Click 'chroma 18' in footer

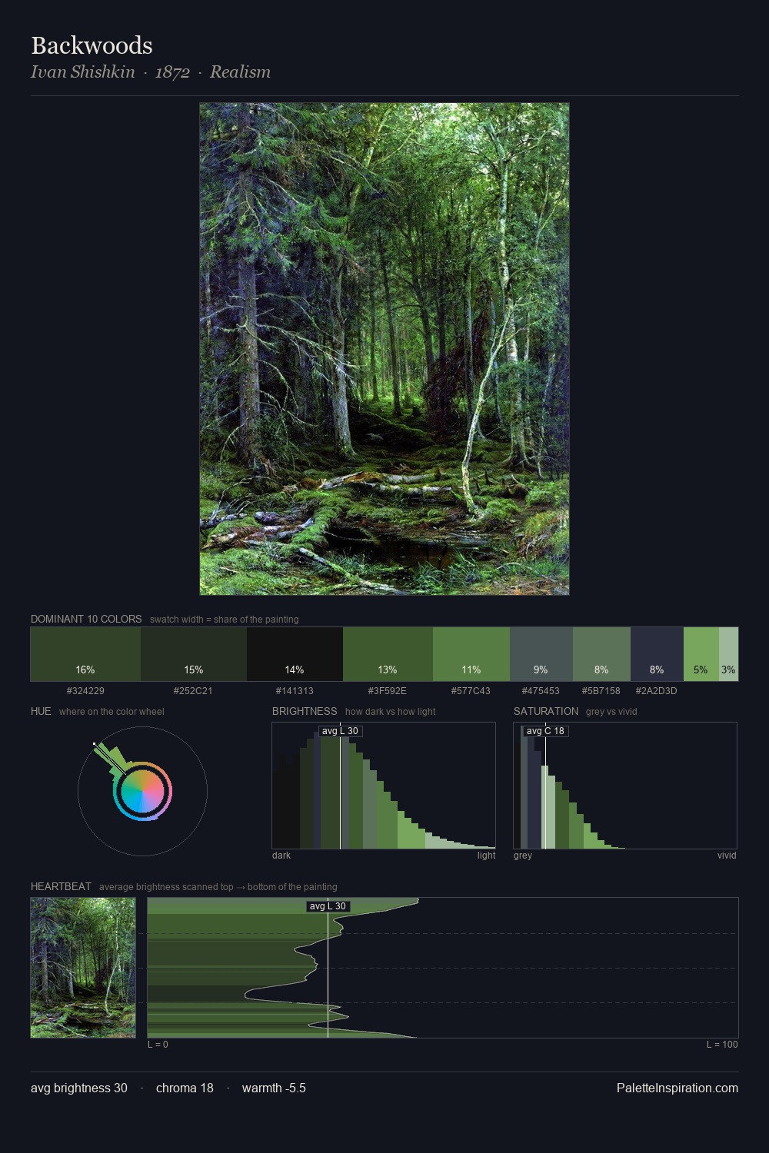185,1088
